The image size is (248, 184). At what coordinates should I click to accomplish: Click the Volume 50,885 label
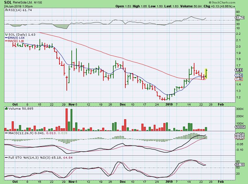(x=21, y=108)
